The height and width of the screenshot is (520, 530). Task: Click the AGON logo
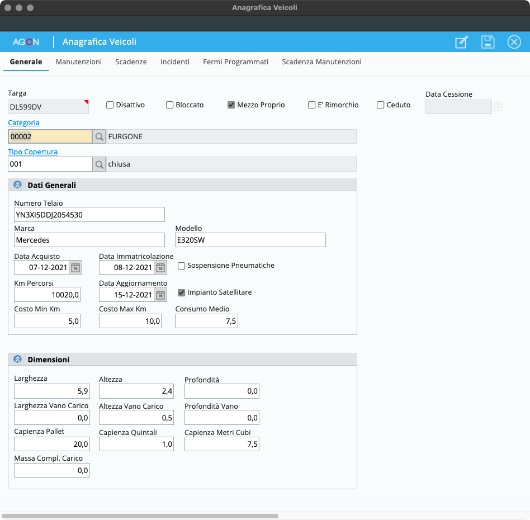[x=26, y=42]
